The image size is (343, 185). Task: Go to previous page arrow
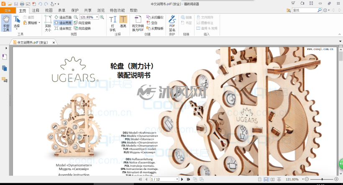146,179
